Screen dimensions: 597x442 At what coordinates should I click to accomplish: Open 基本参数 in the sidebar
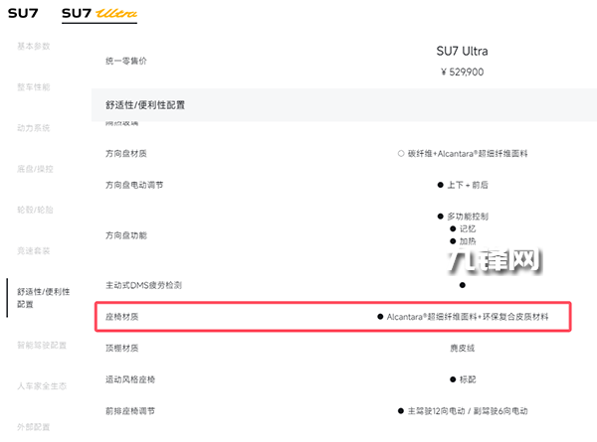pos(34,46)
